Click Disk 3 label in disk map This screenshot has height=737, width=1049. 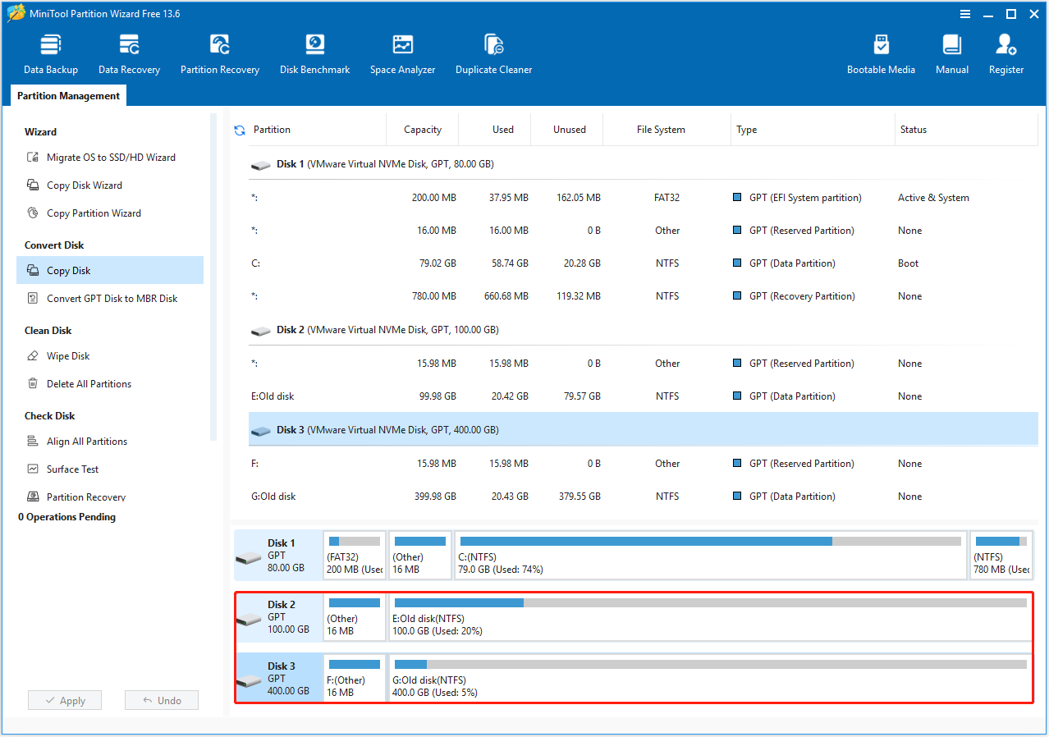tap(278, 678)
